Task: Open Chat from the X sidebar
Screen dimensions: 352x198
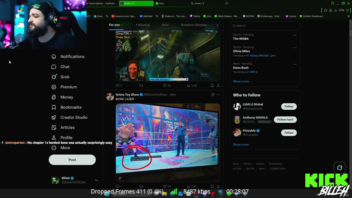Action: click(x=61, y=67)
